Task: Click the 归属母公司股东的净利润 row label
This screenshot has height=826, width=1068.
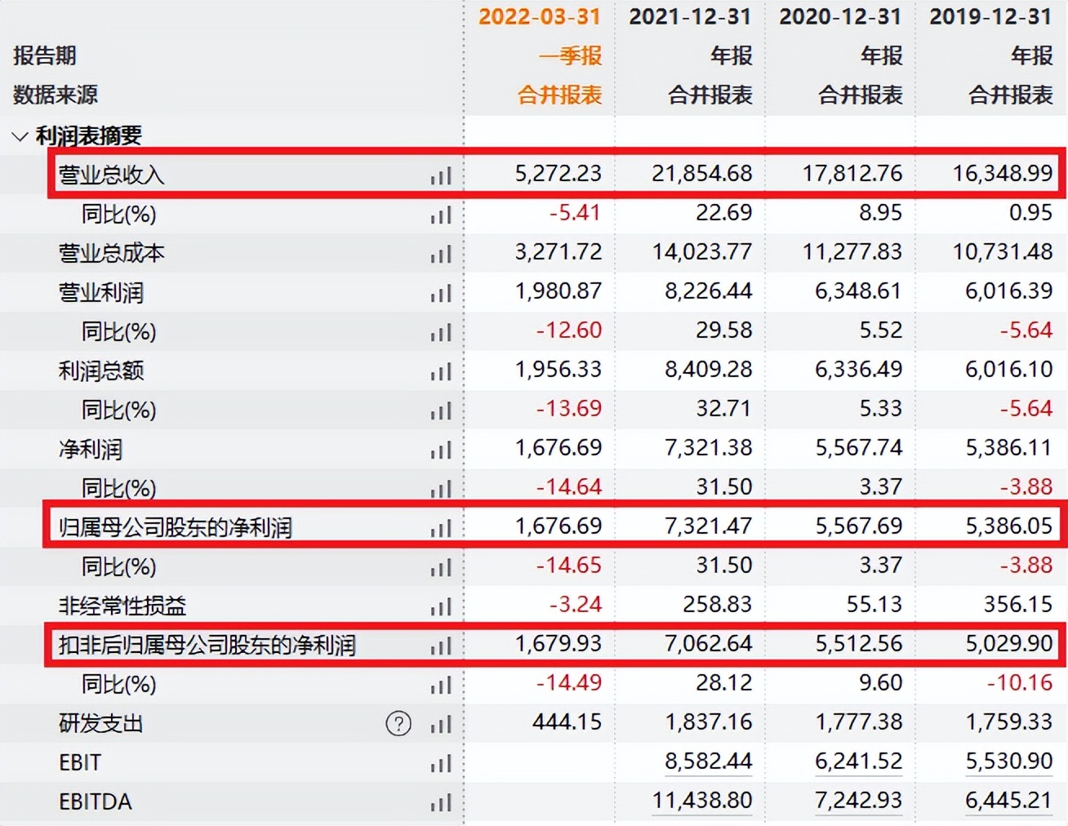Action: (x=175, y=527)
